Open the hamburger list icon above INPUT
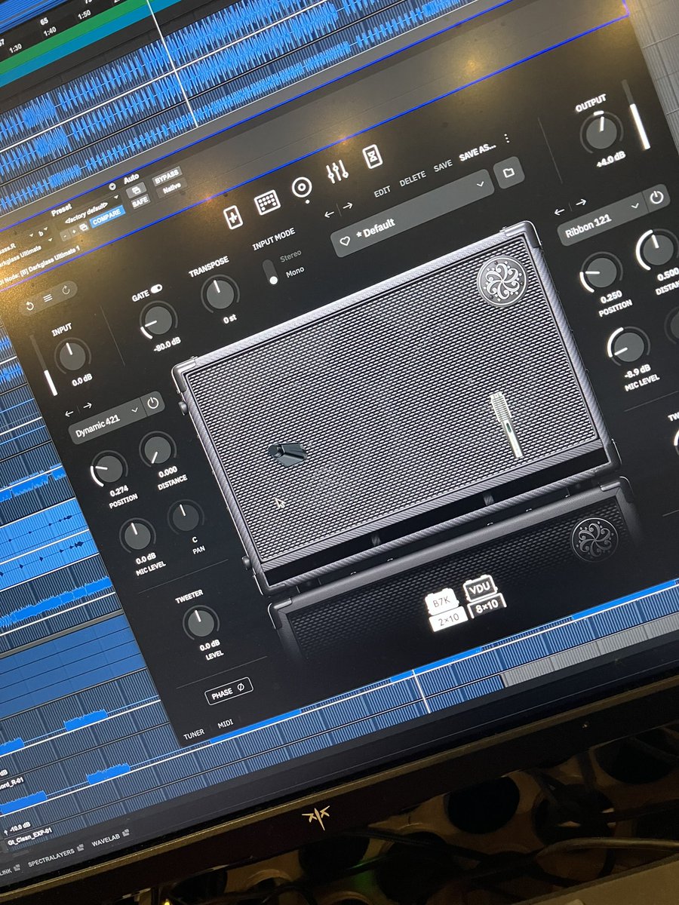The width and height of the screenshot is (679, 905). click(x=48, y=297)
